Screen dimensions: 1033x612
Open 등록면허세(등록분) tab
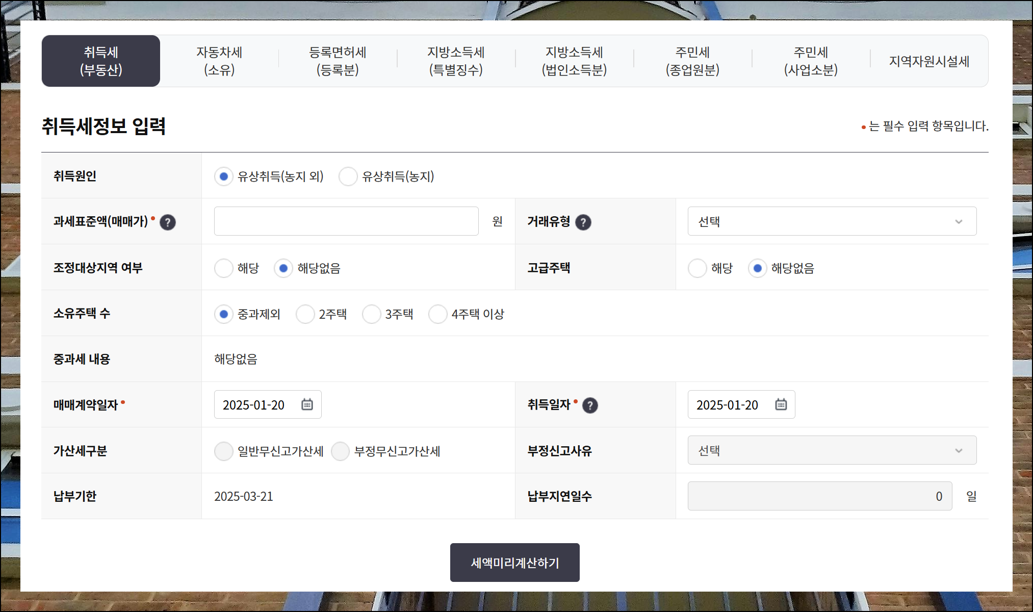[x=338, y=61]
